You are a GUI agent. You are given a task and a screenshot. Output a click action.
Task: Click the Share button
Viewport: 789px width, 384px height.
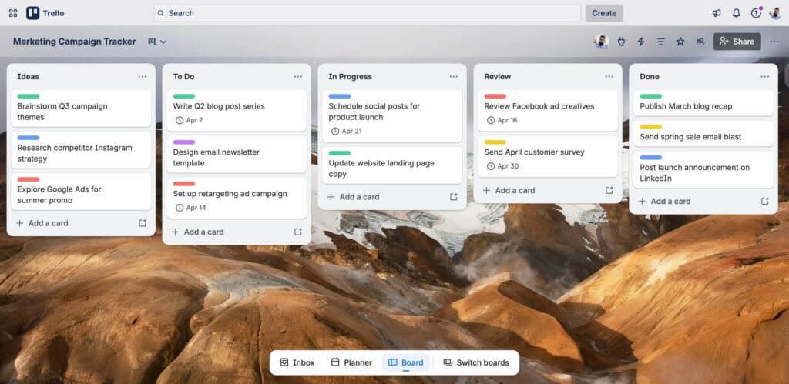click(737, 42)
